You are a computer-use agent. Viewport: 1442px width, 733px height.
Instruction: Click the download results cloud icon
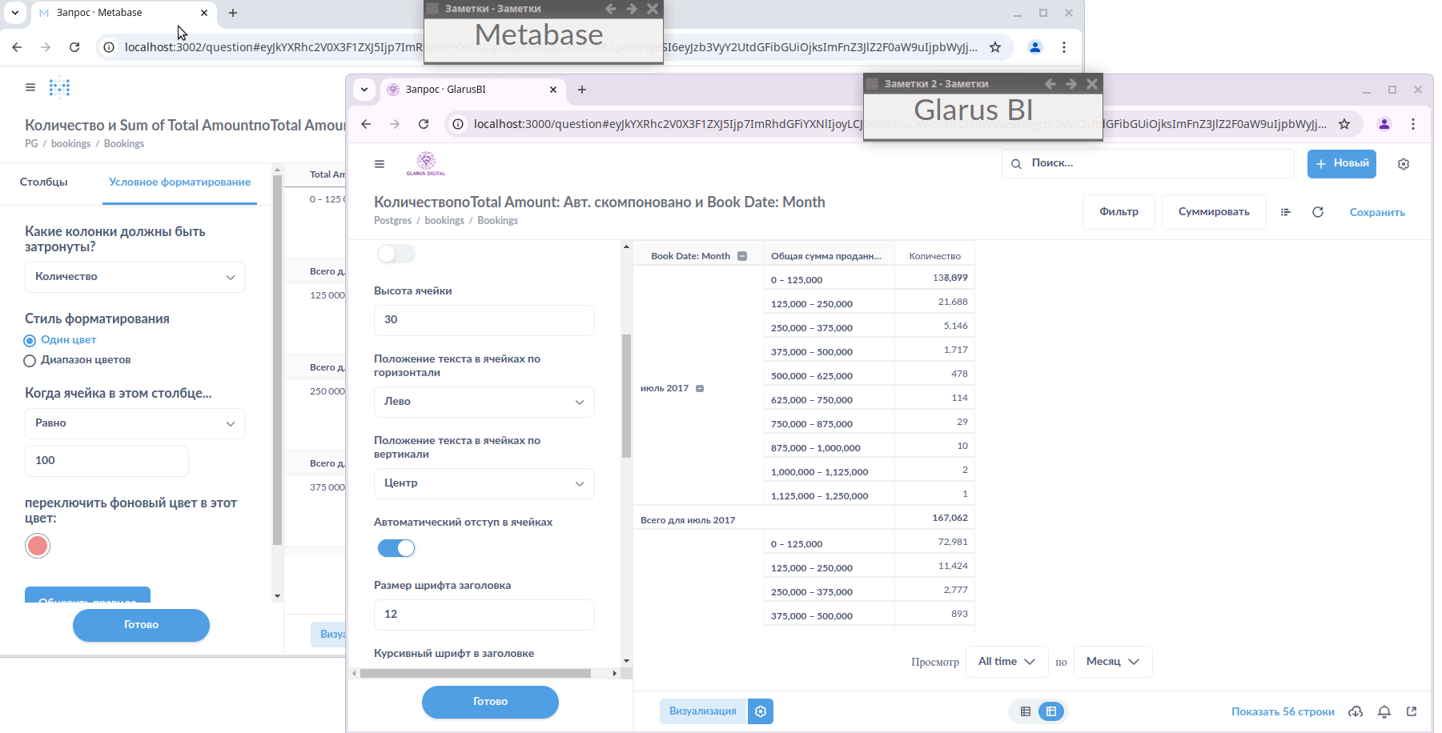pyautogui.click(x=1356, y=711)
